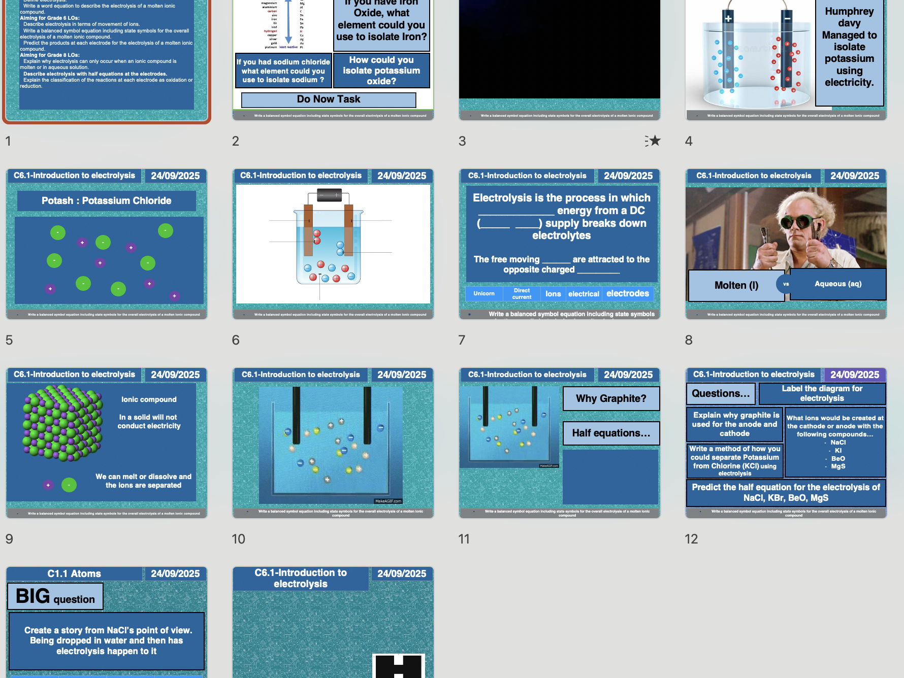The image size is (904, 678).
Task: Select the black video slide numbered 3
Action: 559,56
